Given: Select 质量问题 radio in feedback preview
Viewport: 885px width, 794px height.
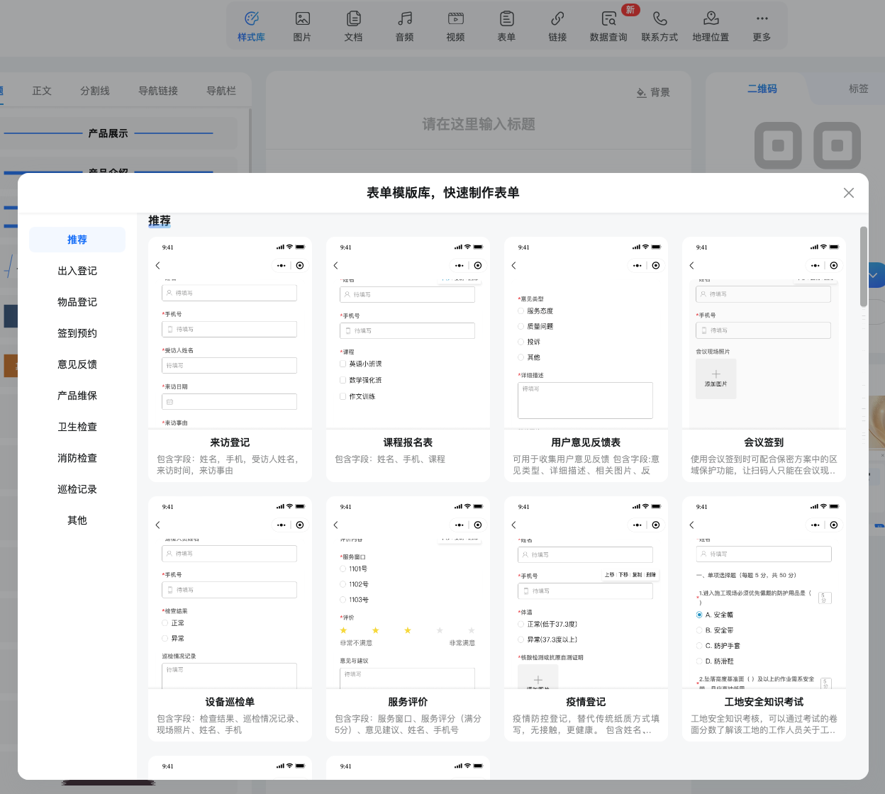Looking at the screenshot, I should [521, 326].
